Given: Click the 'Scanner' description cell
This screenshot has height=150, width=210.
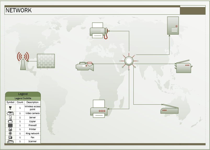Looking at the screenshot, I should pyautogui.click(x=32, y=141).
